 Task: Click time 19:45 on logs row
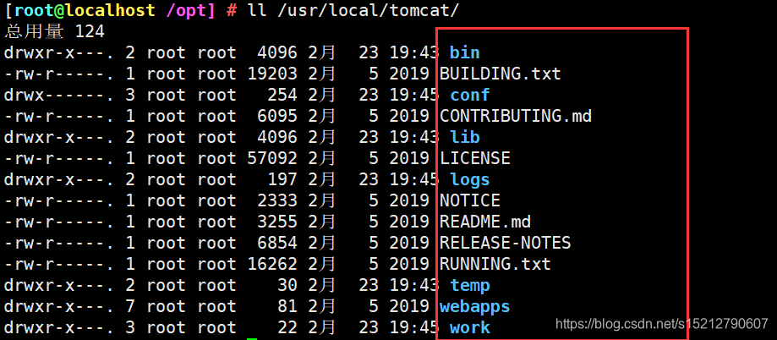[x=414, y=179]
